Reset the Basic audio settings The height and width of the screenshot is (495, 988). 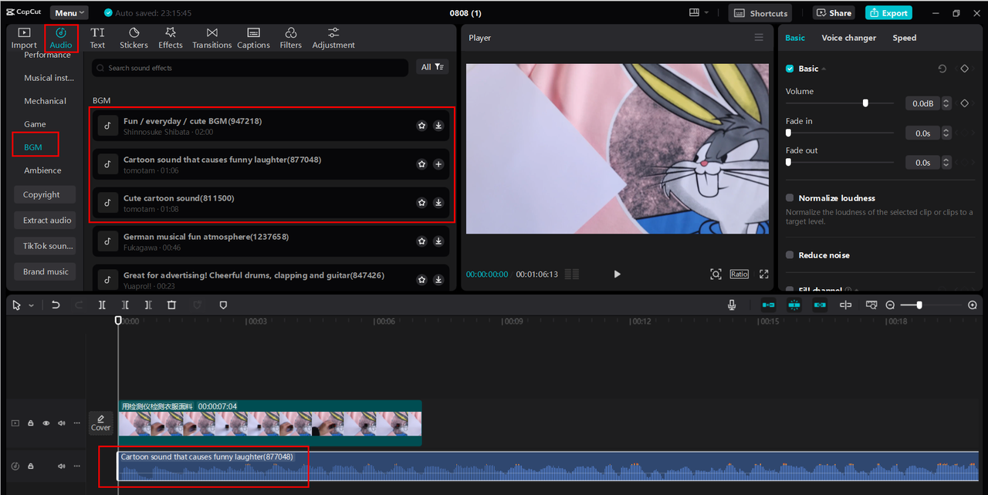tap(942, 69)
